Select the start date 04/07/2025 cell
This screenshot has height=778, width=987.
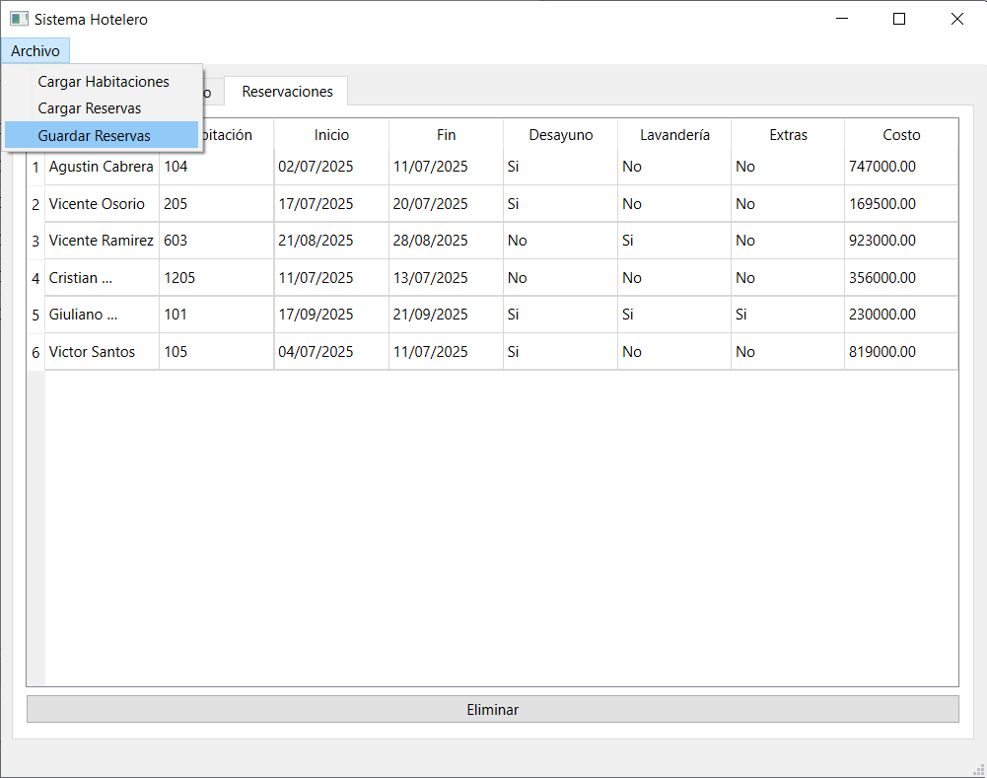pos(331,352)
